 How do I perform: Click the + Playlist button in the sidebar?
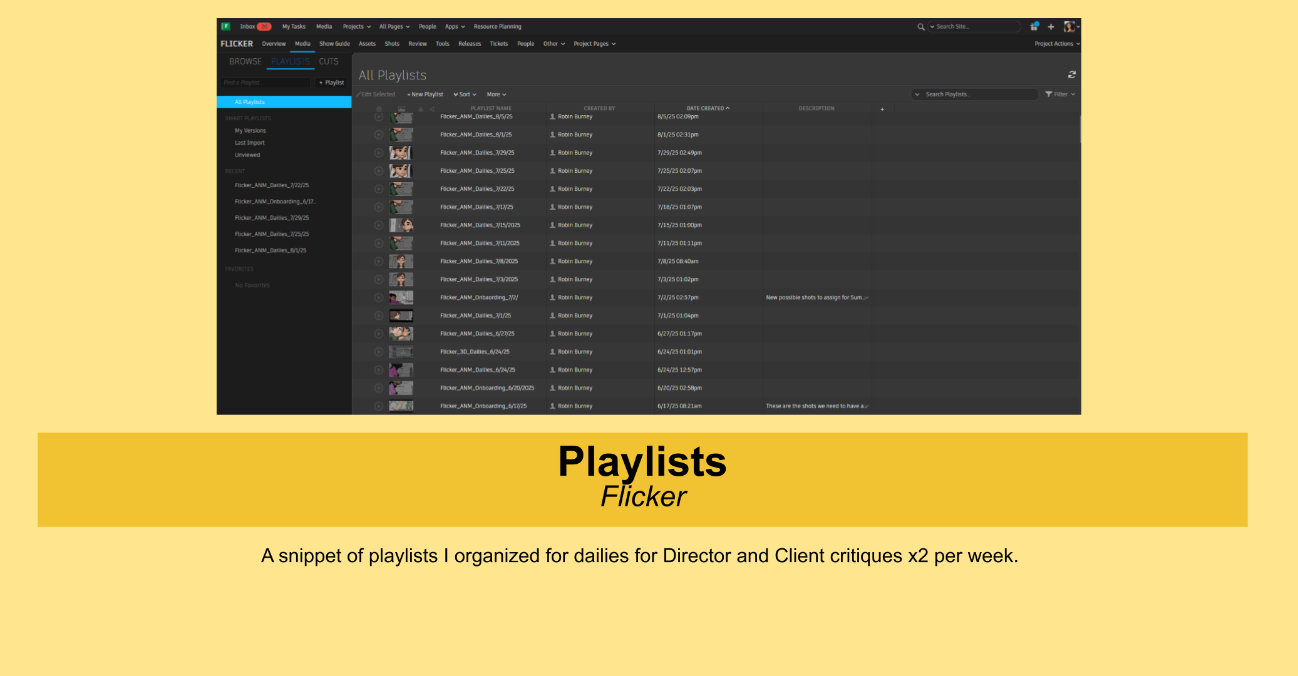[x=331, y=82]
